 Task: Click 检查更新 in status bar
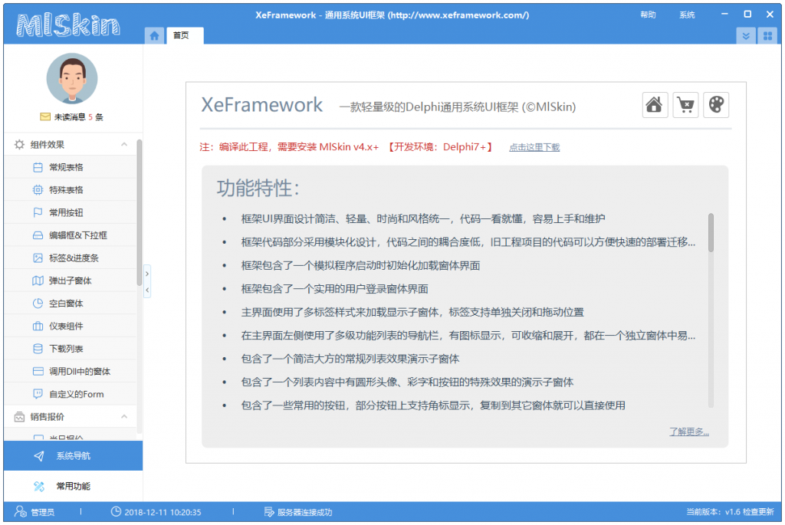click(x=758, y=511)
